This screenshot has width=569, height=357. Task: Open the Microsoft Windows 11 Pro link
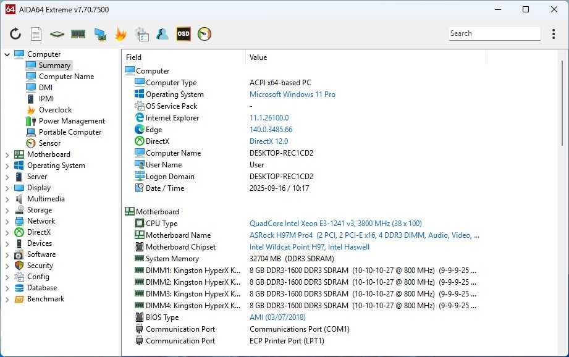(x=292, y=94)
